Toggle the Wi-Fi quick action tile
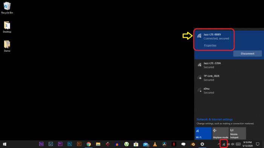This screenshot has width=264, height=148. coord(203,133)
